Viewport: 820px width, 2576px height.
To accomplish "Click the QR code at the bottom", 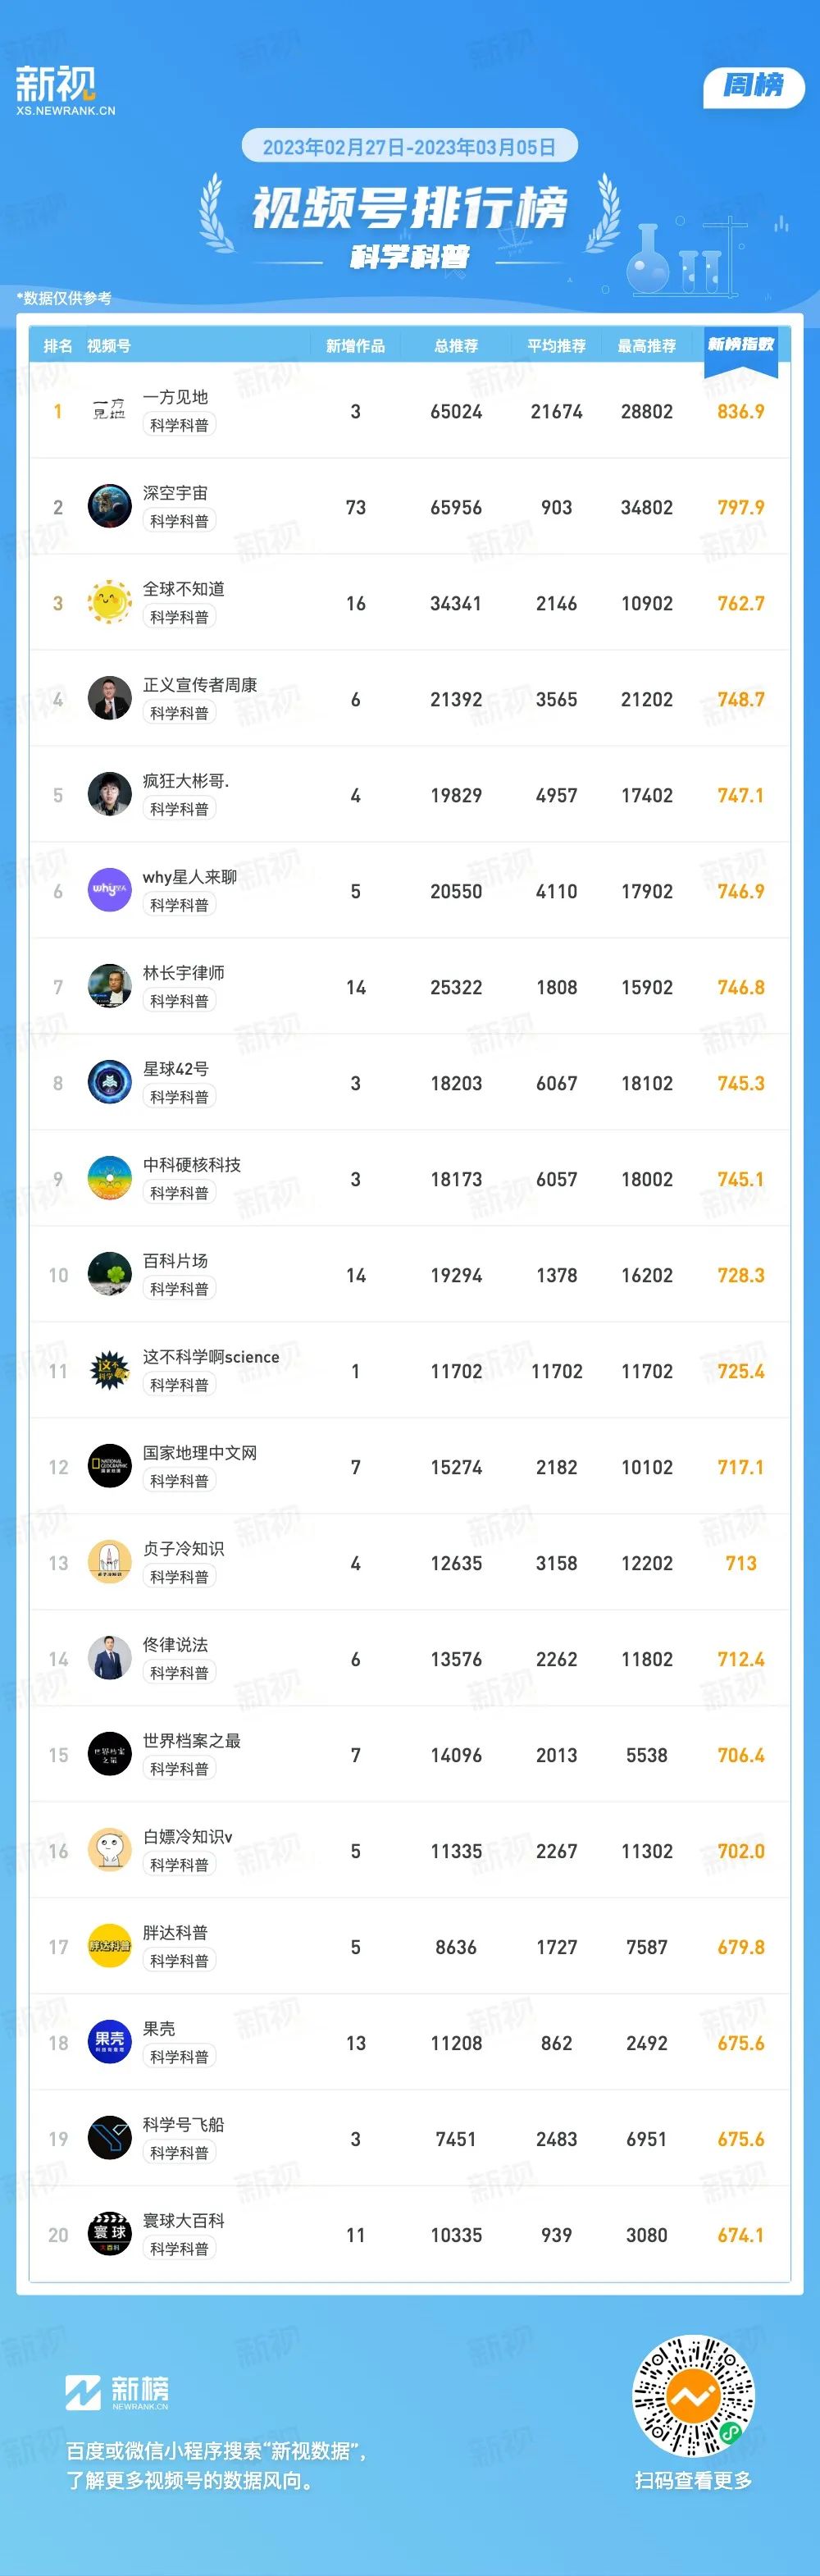I will (x=693, y=2396).
